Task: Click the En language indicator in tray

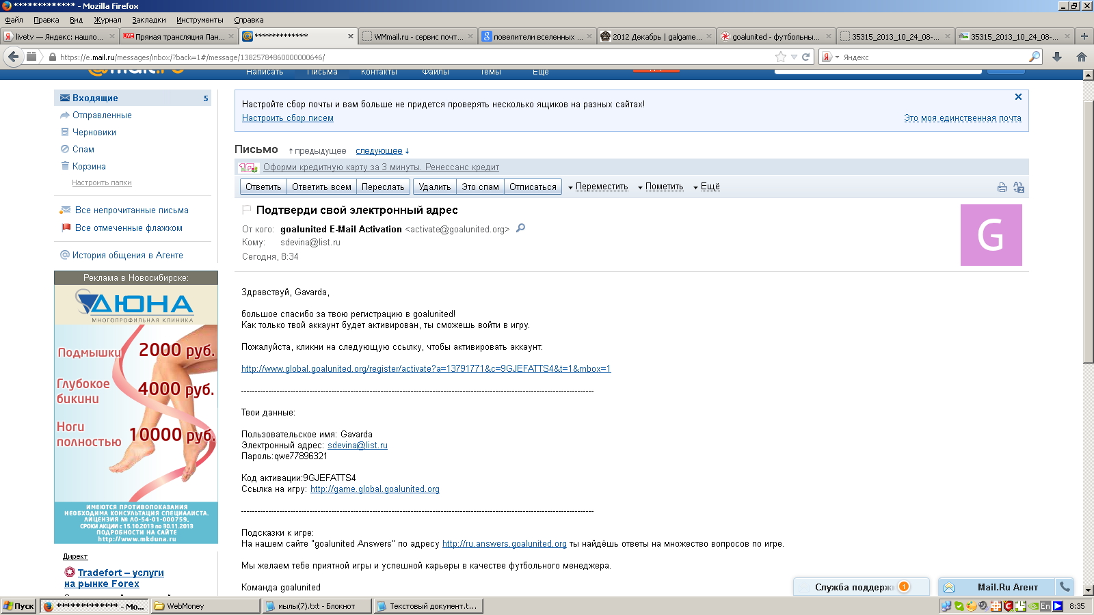Action: point(1045,606)
